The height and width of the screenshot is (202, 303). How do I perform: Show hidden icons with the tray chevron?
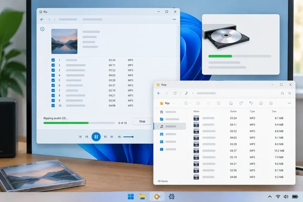point(270,197)
